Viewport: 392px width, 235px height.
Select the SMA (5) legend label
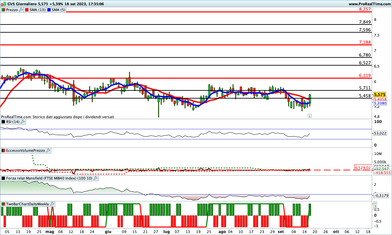tap(59, 10)
